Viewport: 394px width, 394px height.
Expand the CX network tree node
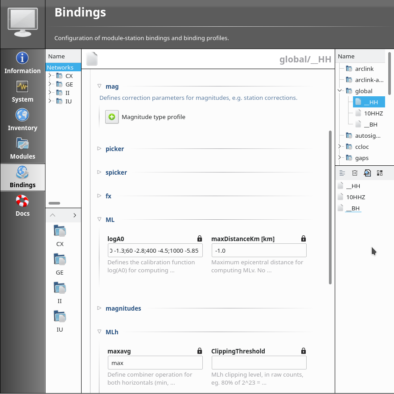click(50, 76)
